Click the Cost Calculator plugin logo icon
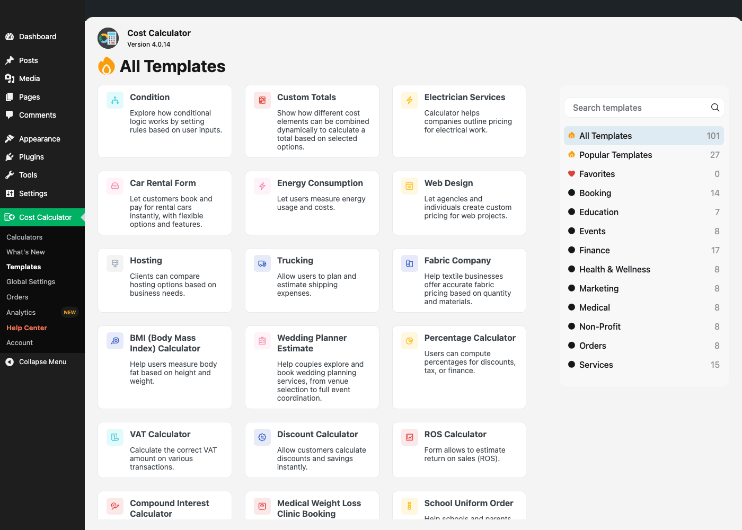Viewport: 742px width, 530px height. (x=108, y=38)
